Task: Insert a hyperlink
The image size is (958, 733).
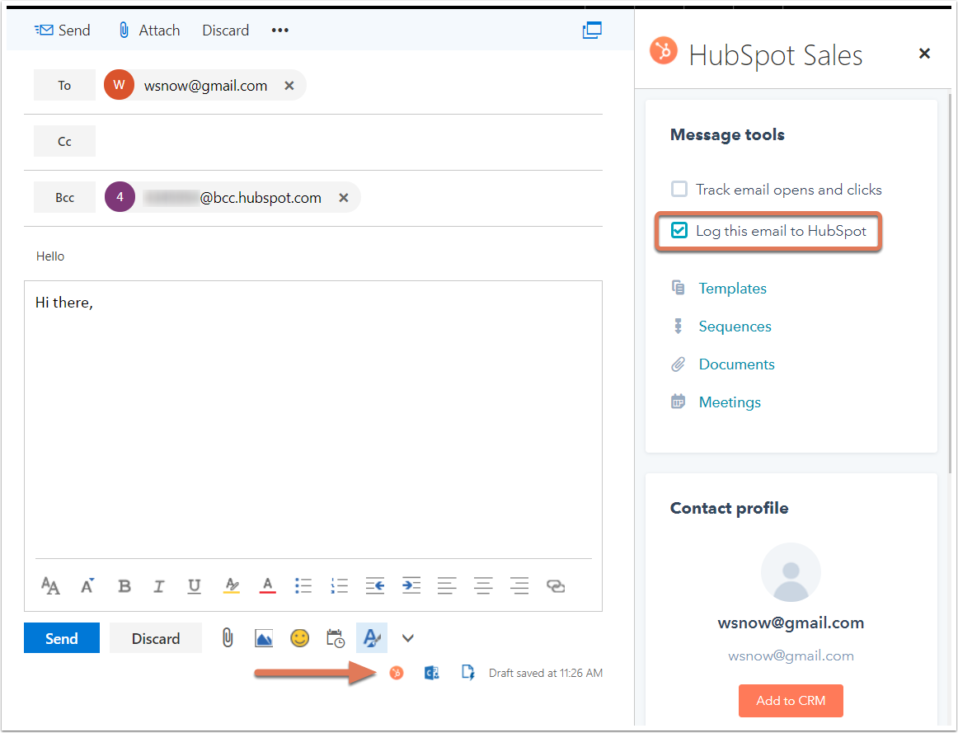Action: click(x=556, y=585)
